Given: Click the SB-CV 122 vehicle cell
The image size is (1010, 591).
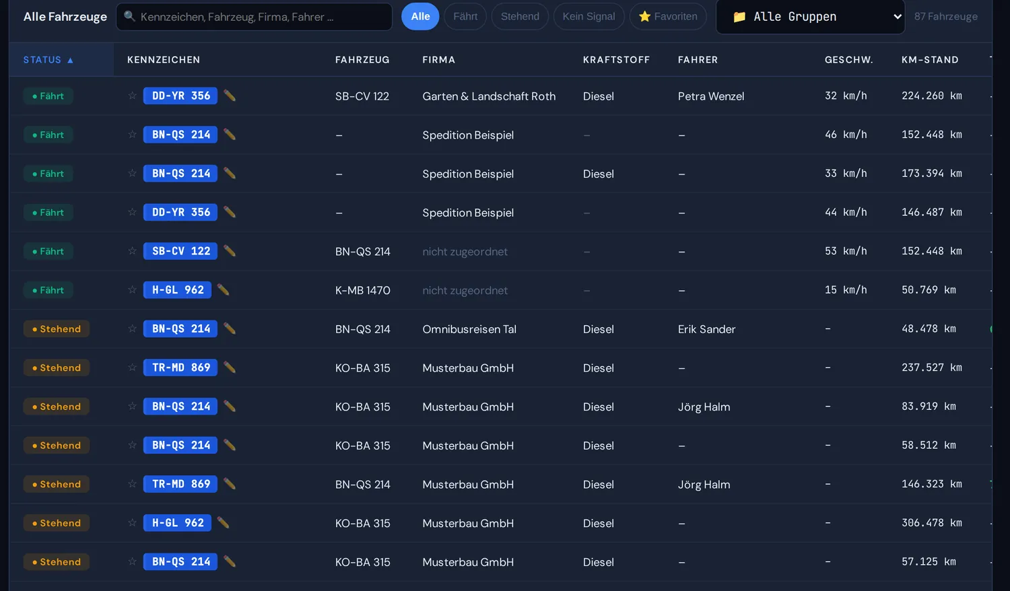Looking at the screenshot, I should [362, 96].
